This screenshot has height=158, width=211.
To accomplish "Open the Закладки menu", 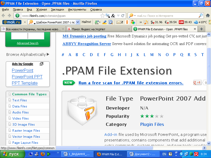I will [x=57, y=9].
